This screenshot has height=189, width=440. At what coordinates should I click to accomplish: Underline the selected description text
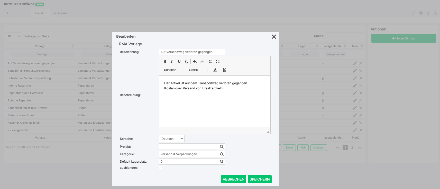click(x=179, y=61)
